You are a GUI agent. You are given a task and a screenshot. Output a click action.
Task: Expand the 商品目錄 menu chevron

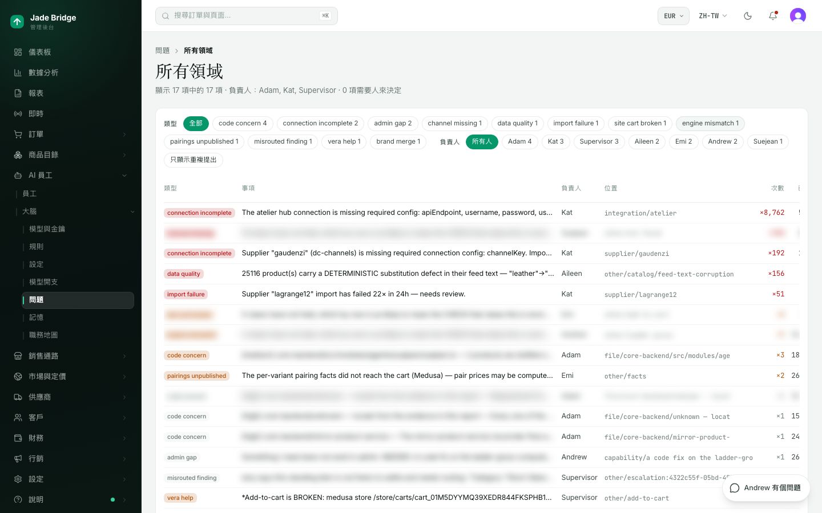point(124,155)
